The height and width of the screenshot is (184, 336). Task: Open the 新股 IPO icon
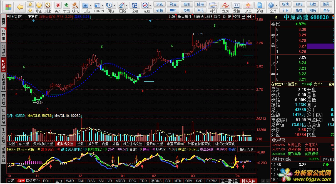tap(260, 7)
